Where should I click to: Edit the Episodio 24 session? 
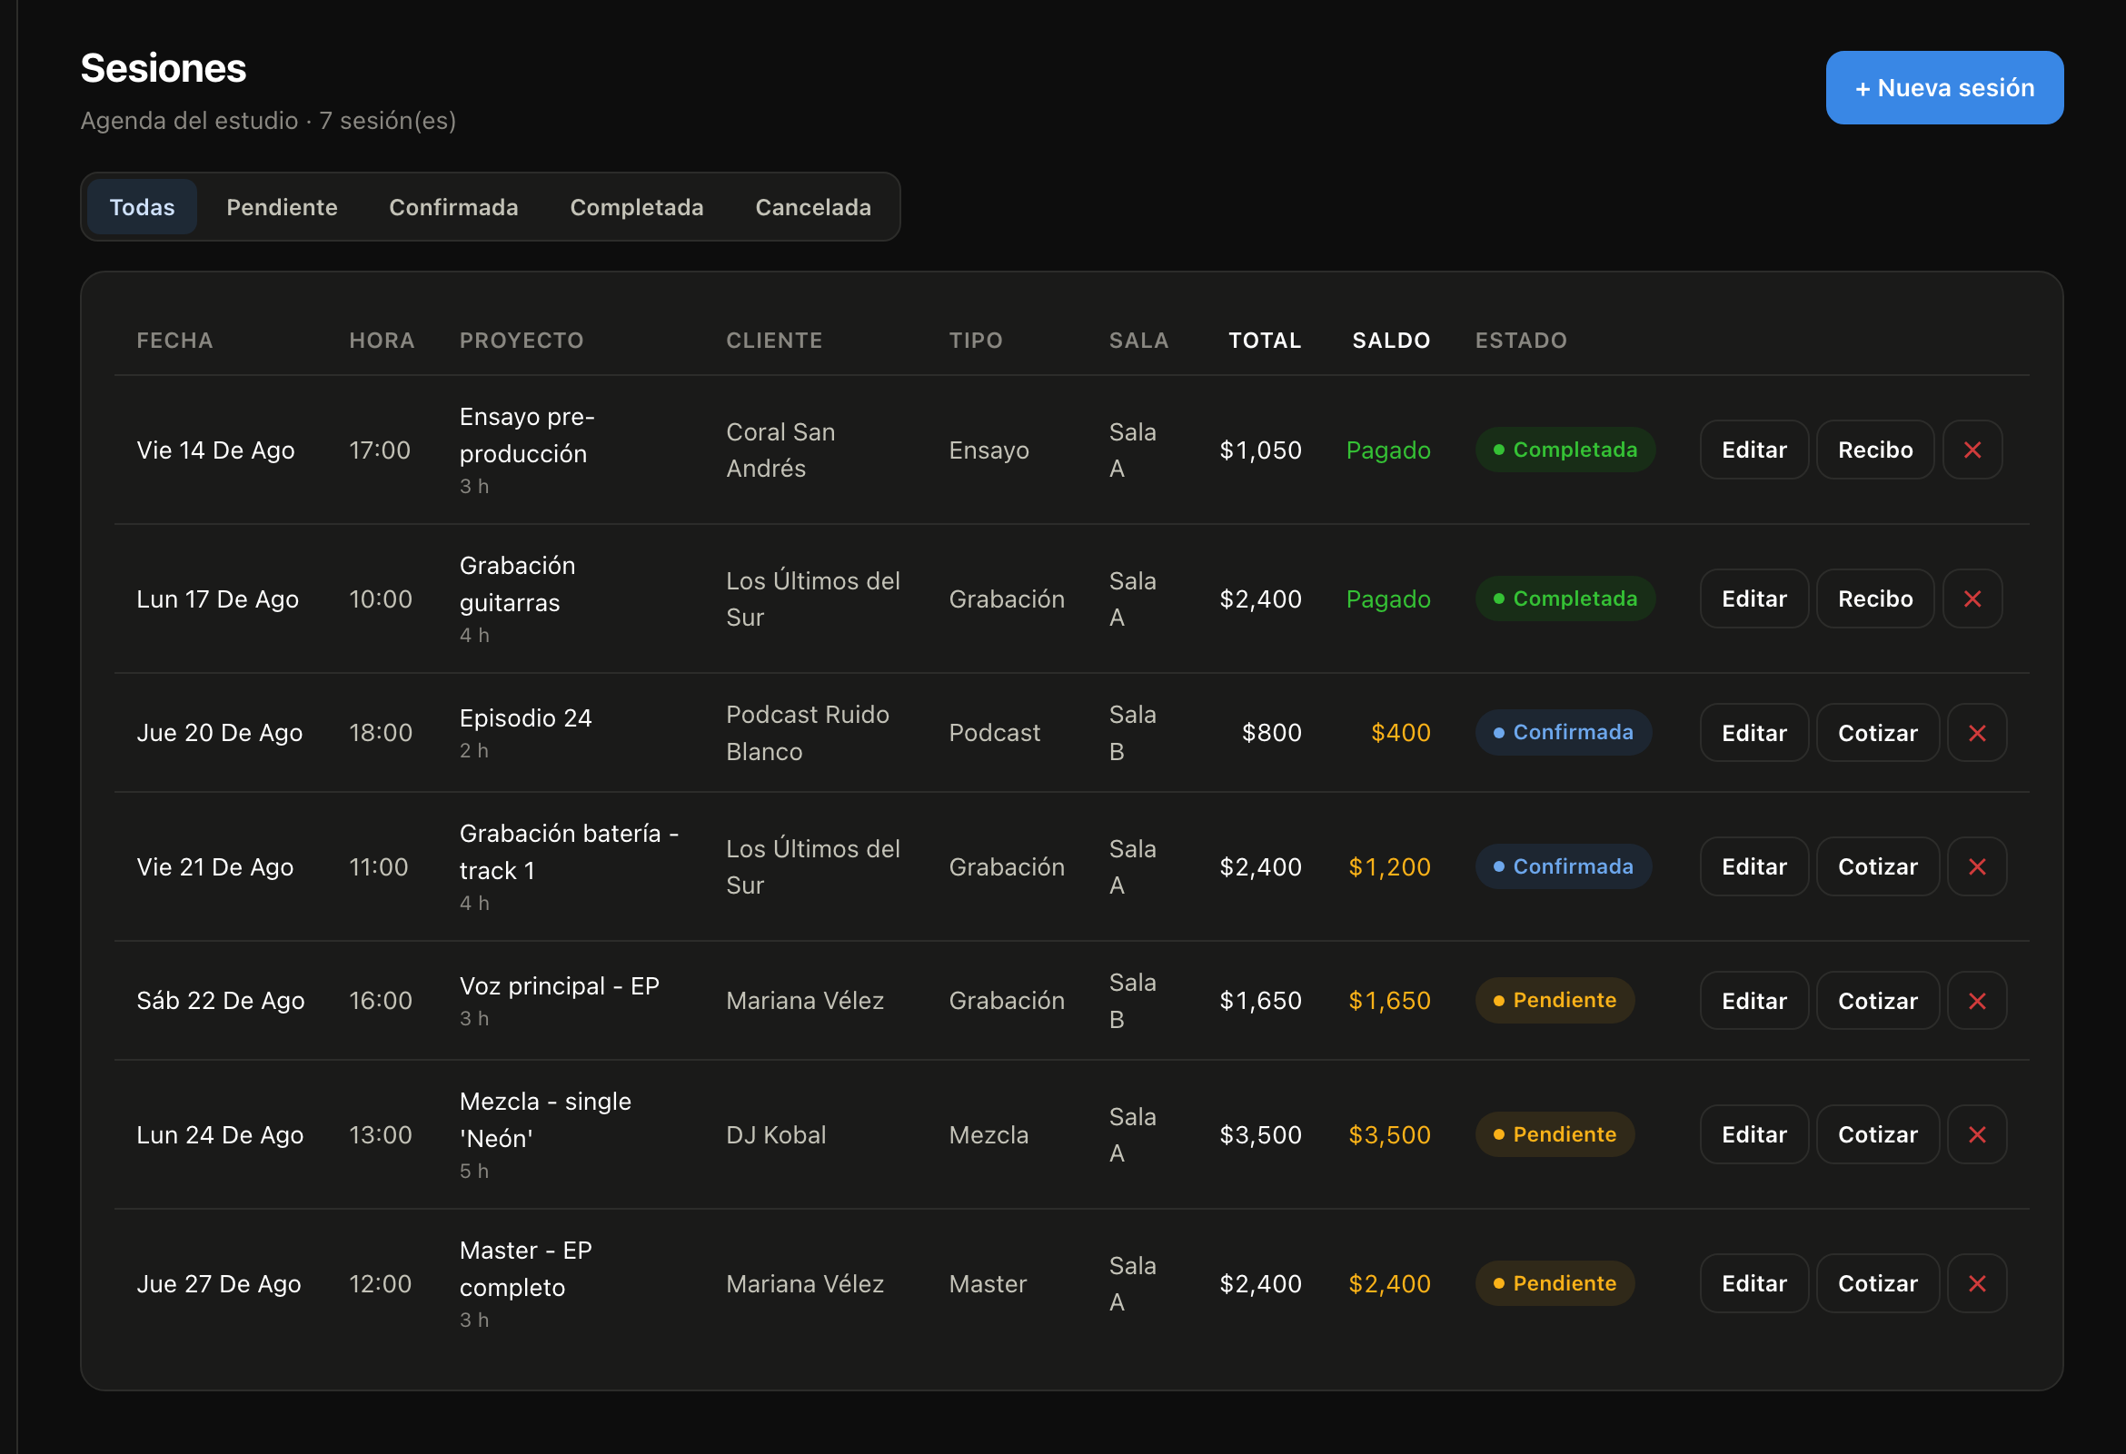tap(1753, 733)
